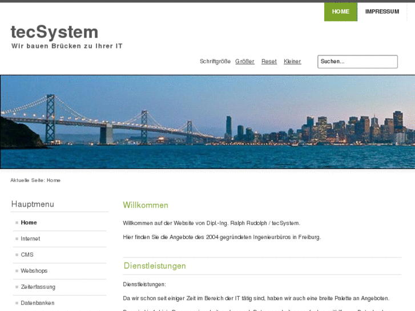Viewport: 415px width, 311px height.
Task: Open CMS in the Hauptmenu
Action: 27,255
